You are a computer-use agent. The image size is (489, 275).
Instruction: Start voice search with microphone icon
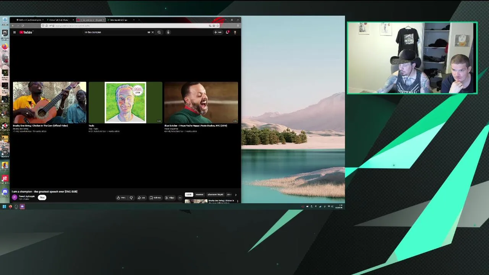click(168, 32)
